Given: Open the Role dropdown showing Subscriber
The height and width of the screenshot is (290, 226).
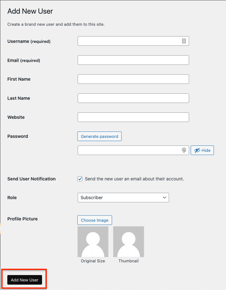Looking at the screenshot, I should pyautogui.click(x=123, y=198).
